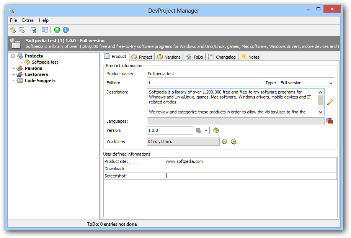Click the pencil edit icon beside Description
This screenshot has height=238, width=351.
click(x=330, y=102)
